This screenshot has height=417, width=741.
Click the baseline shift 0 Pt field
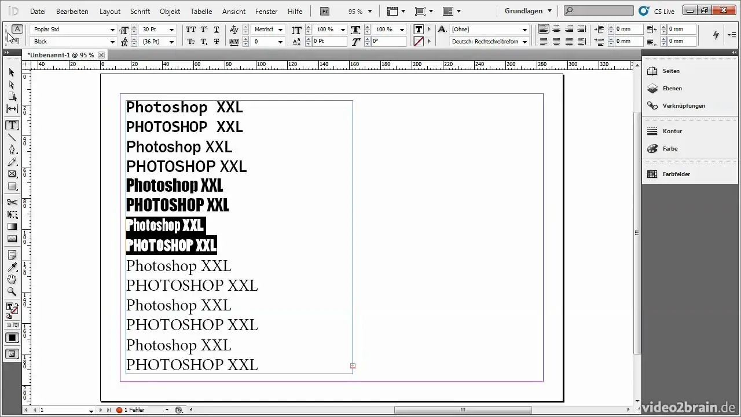click(329, 42)
